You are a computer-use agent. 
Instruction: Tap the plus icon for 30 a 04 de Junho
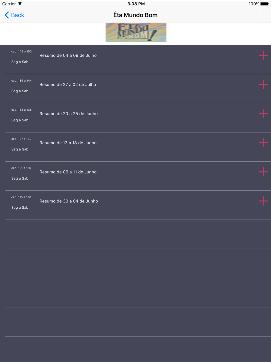(263, 201)
